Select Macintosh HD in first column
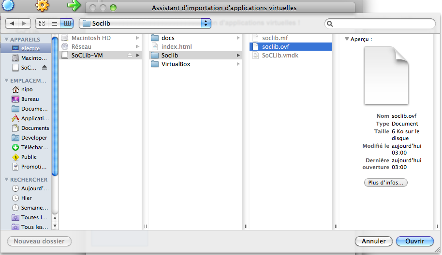Screen dimensions: 442x255 (x=101, y=38)
